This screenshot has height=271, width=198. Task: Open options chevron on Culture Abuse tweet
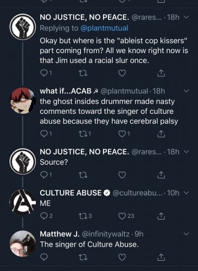186,193
